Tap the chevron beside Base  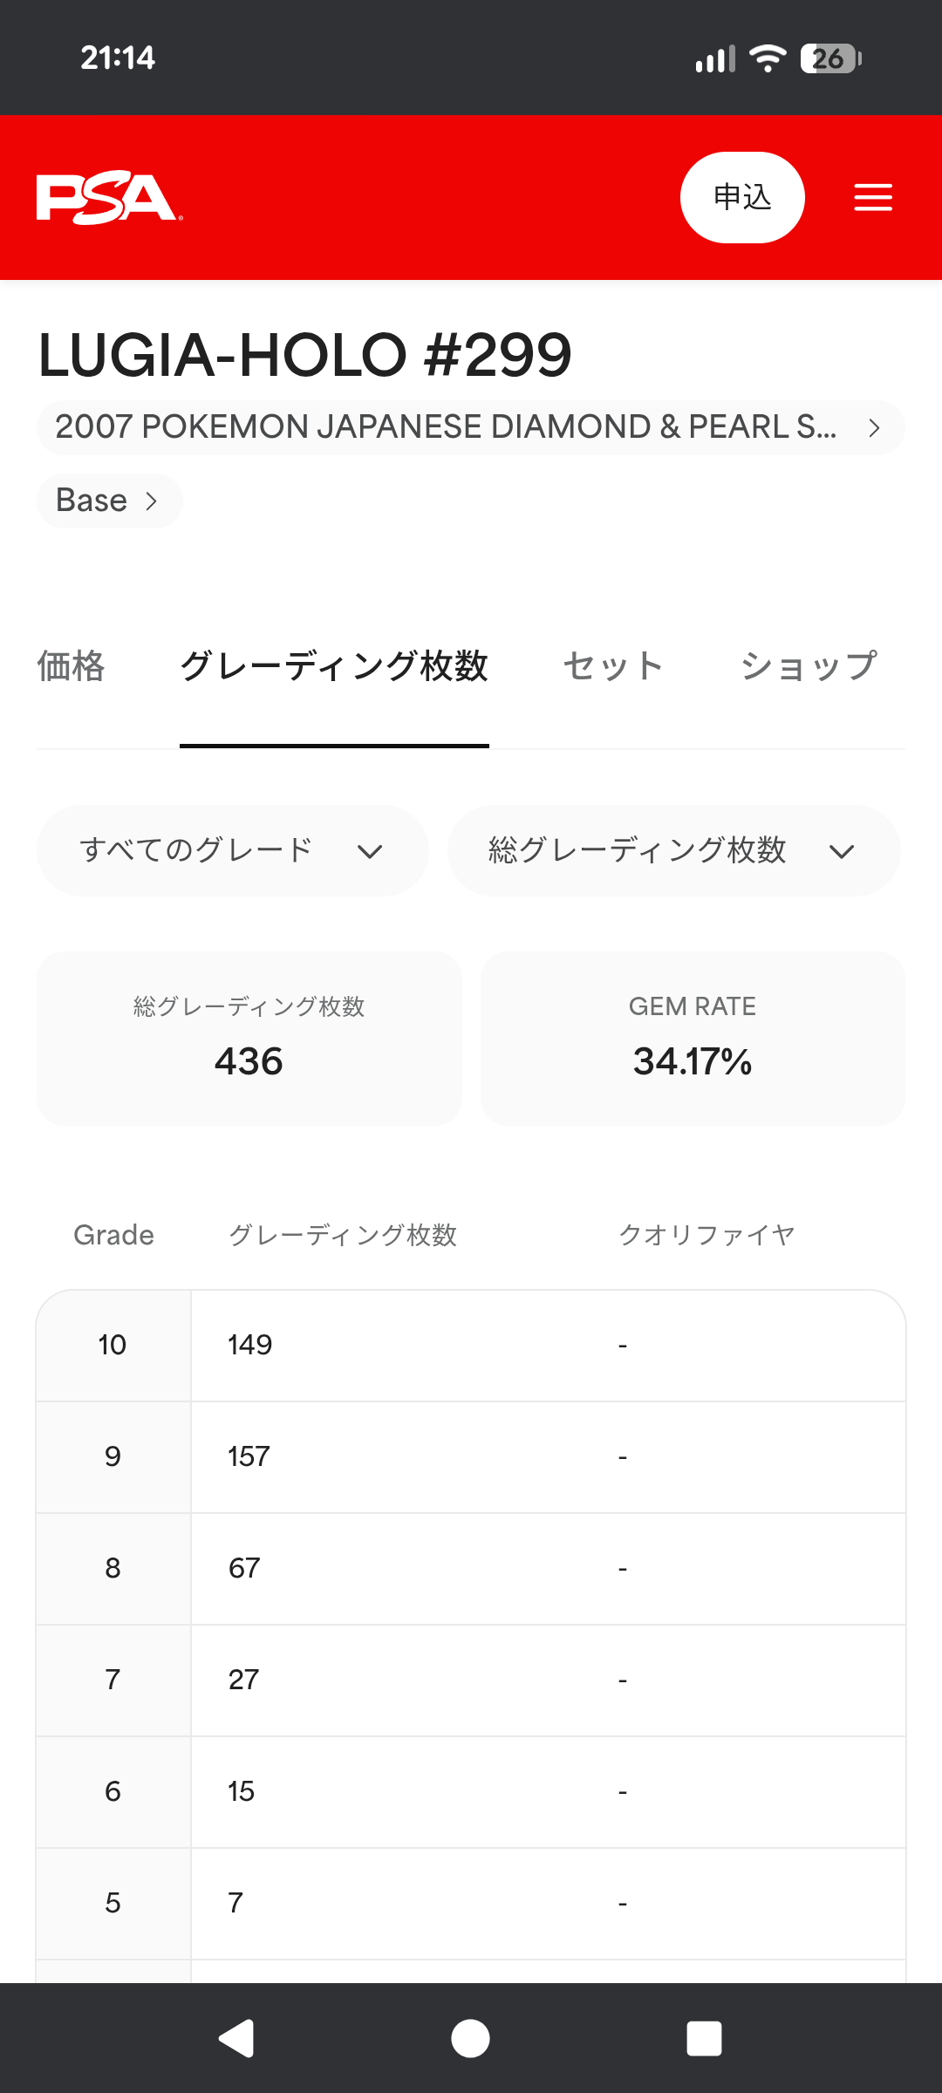[152, 501]
